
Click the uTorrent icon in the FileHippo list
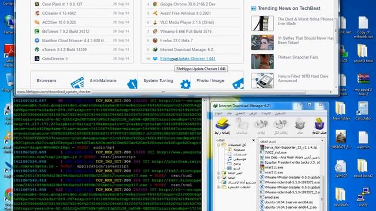[37, 49]
